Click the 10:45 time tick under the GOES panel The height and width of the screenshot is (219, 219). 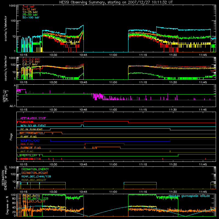[x=83, y=110]
